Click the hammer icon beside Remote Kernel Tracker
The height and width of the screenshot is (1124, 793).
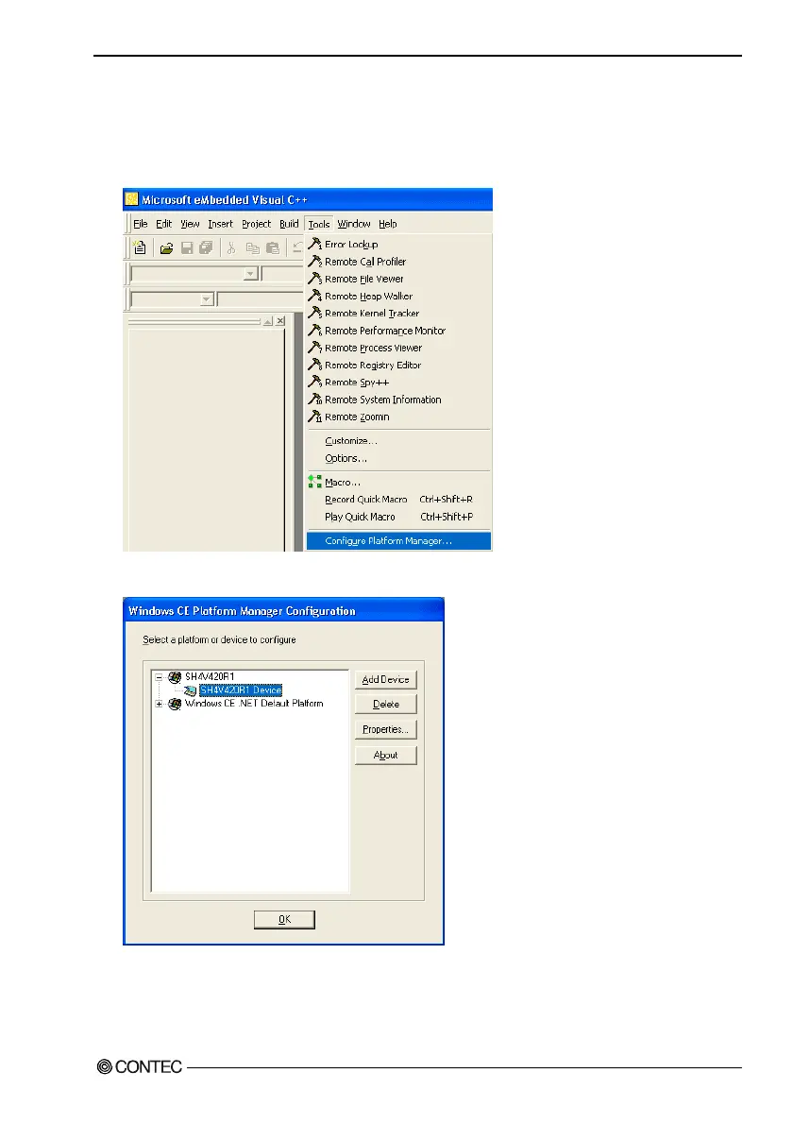pyautogui.click(x=314, y=313)
